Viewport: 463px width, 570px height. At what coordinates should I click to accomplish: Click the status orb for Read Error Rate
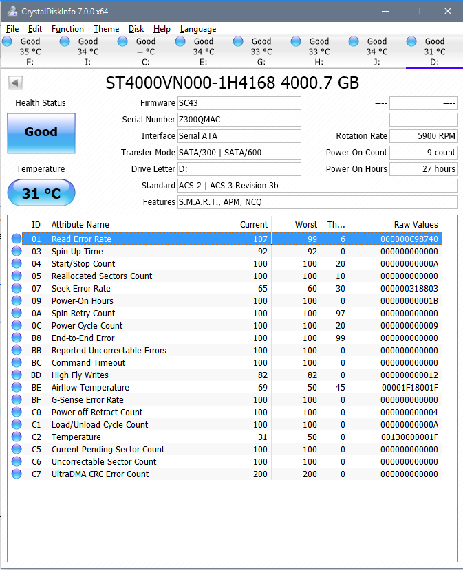pos(17,239)
